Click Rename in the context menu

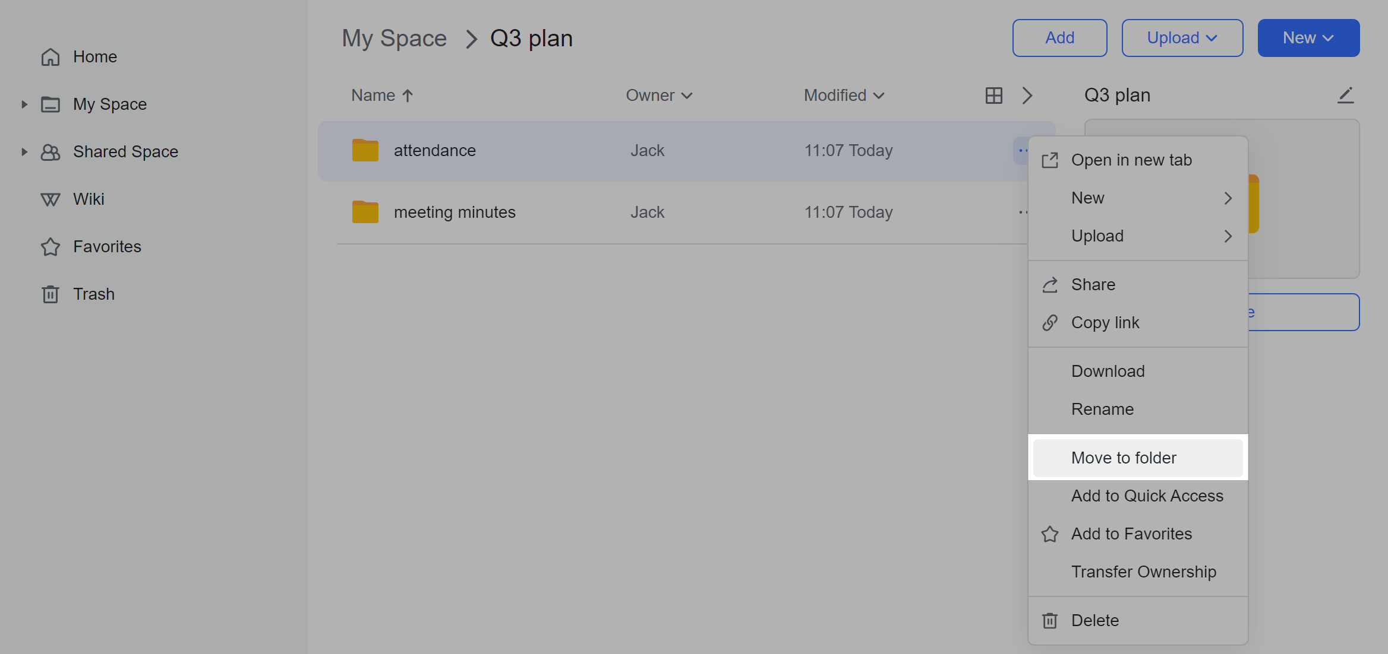tap(1102, 409)
